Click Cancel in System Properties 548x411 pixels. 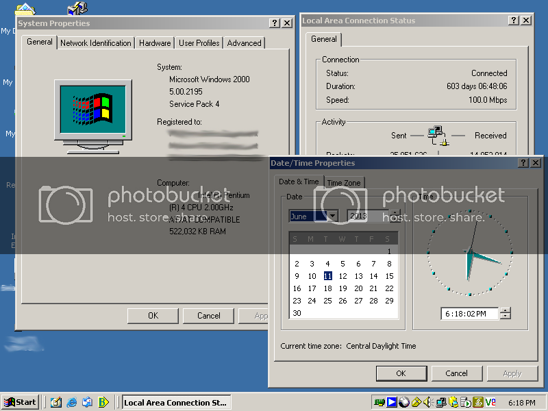(x=209, y=316)
